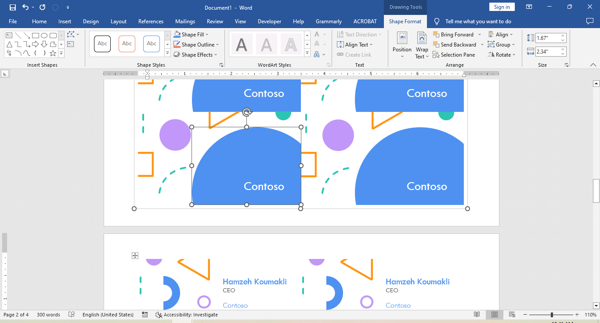
Task: Click the Undo arrow icon
Action: pos(25,7)
